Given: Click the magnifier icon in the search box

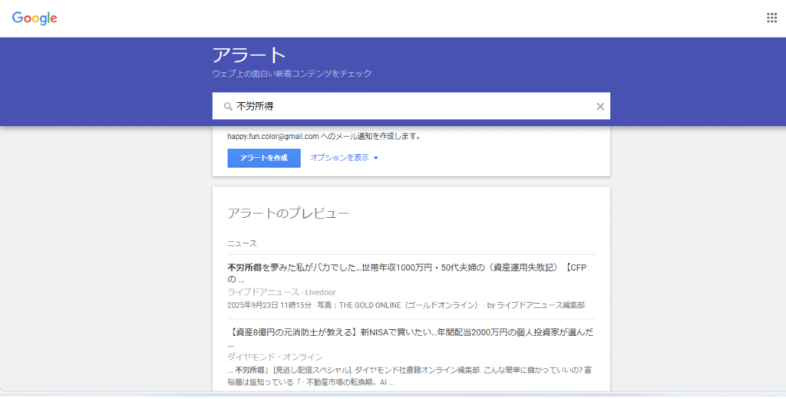Looking at the screenshot, I should pos(228,107).
